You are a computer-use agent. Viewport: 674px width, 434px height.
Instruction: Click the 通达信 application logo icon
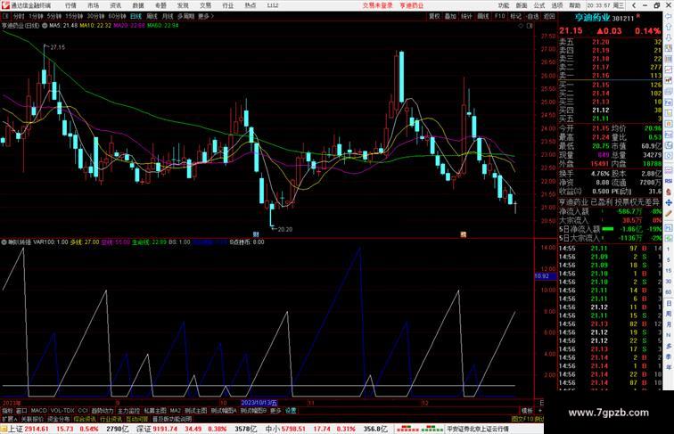pos(5,5)
